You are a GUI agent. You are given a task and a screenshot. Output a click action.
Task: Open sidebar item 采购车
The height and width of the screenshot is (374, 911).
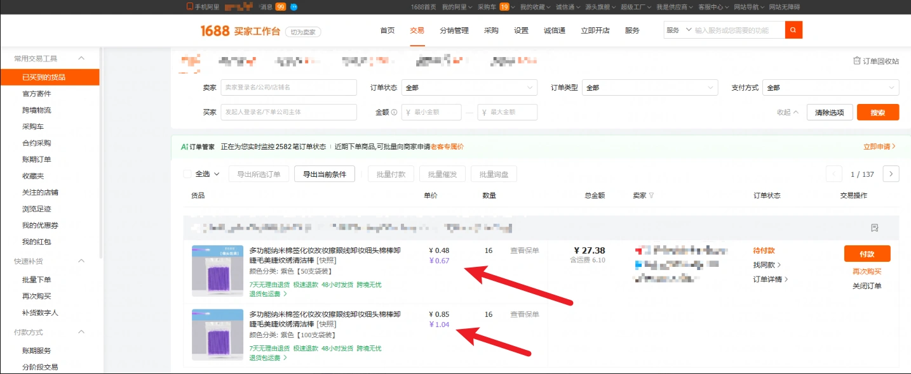point(32,127)
